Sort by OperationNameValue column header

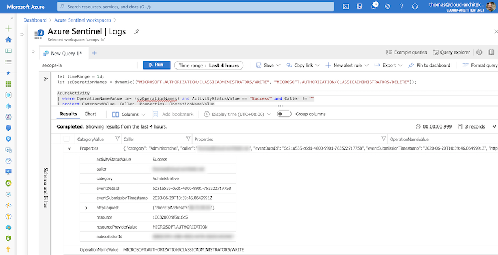coord(409,139)
